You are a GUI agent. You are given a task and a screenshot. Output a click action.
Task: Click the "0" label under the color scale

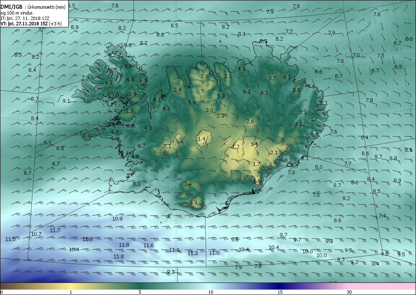(2, 293)
